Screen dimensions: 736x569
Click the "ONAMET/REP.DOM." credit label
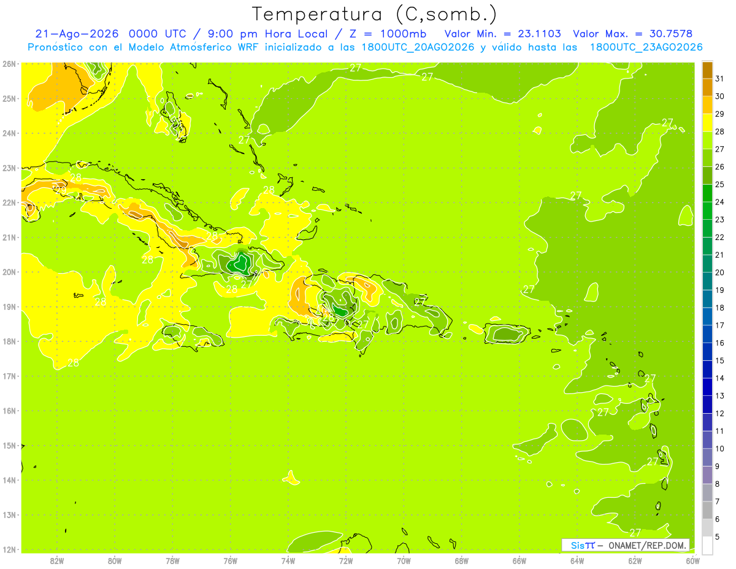[x=647, y=545]
